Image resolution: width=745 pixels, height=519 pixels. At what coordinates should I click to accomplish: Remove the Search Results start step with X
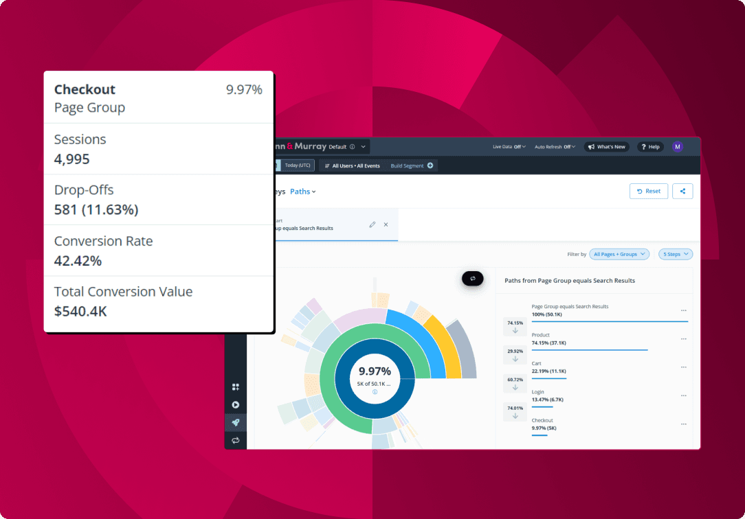pyautogui.click(x=386, y=224)
